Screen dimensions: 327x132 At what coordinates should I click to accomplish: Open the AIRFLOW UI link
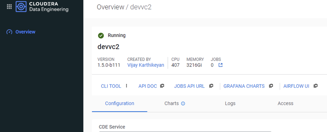point(296,86)
